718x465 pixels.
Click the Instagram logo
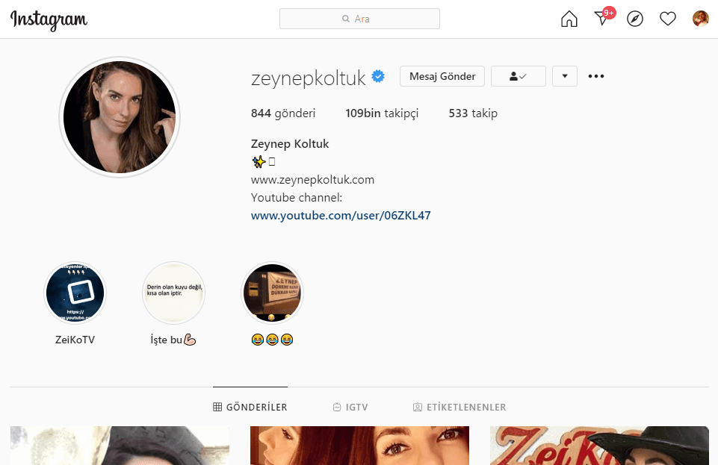[x=49, y=20]
